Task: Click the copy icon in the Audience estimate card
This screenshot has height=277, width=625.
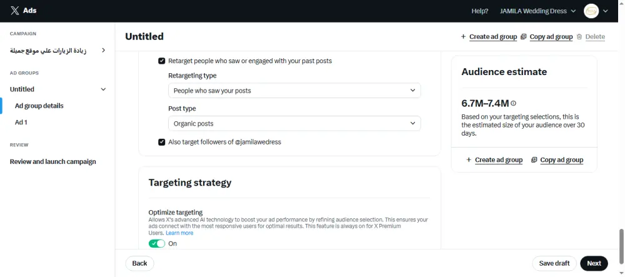Action: (x=534, y=160)
